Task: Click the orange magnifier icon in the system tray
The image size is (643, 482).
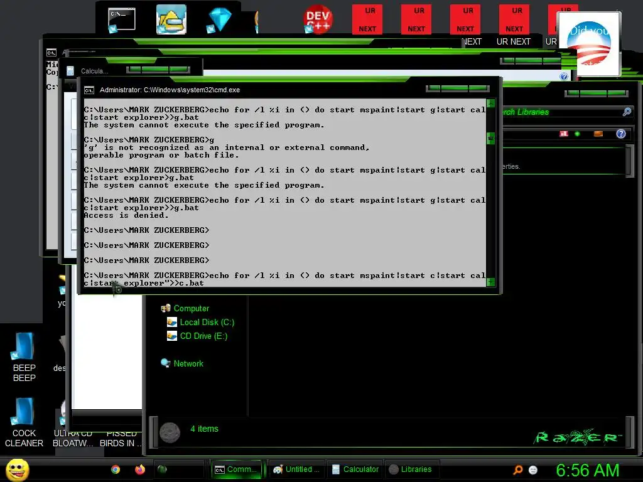Action: click(518, 469)
